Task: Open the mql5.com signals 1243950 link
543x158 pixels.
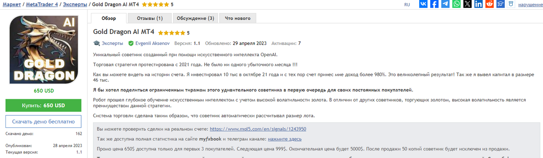Action: [258, 129]
